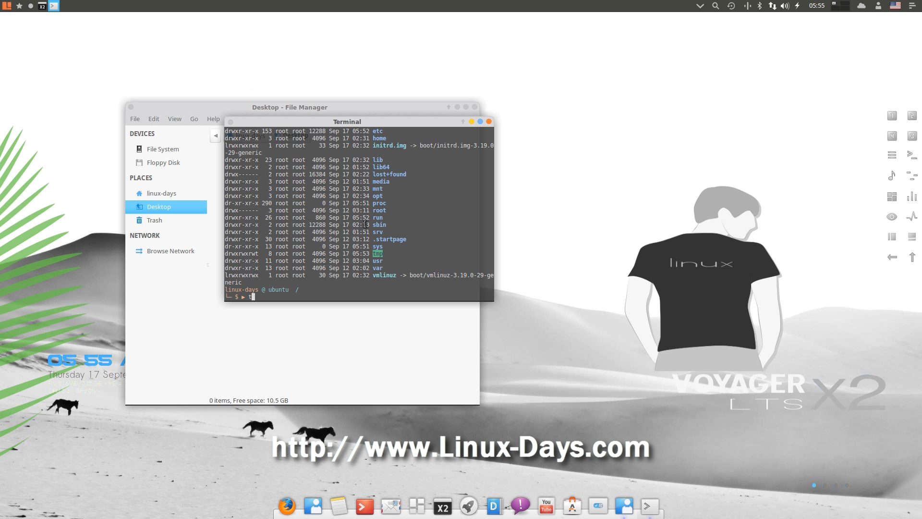Image resolution: width=922 pixels, height=519 pixels.
Task: Toggle the eye visibility icon in side panel
Action: (x=892, y=217)
